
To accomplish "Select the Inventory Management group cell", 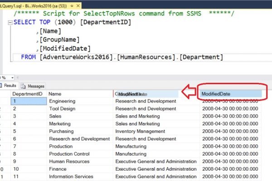I will [156, 131].
